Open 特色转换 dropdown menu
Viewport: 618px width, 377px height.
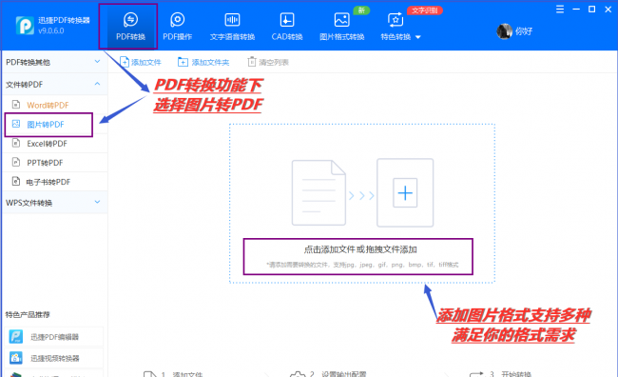tap(400, 27)
